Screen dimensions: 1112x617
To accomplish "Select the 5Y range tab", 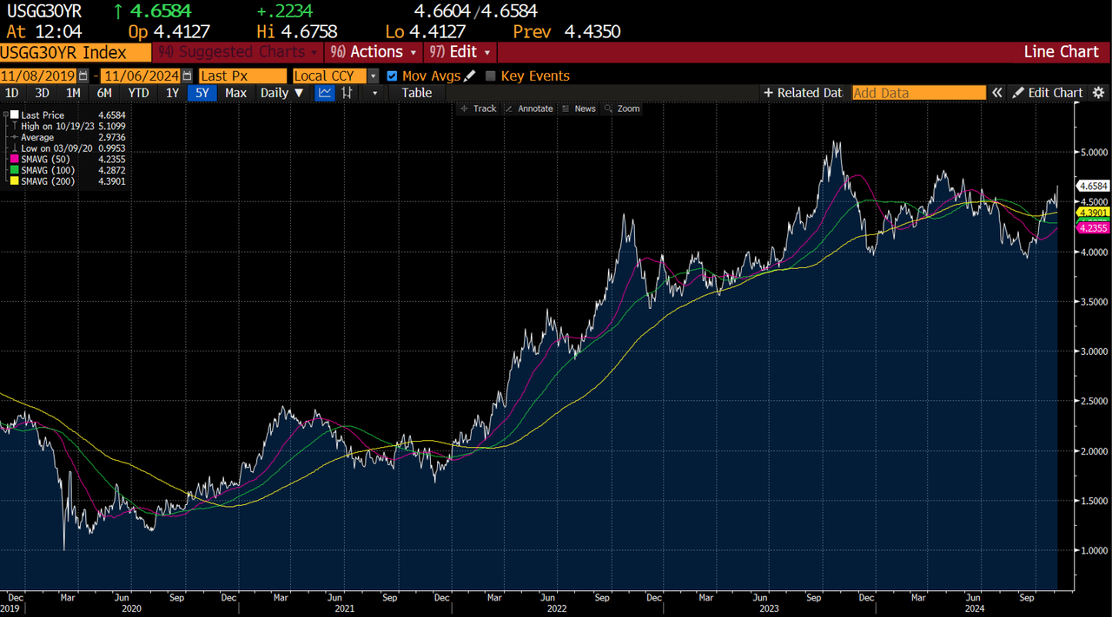I will pyautogui.click(x=202, y=93).
